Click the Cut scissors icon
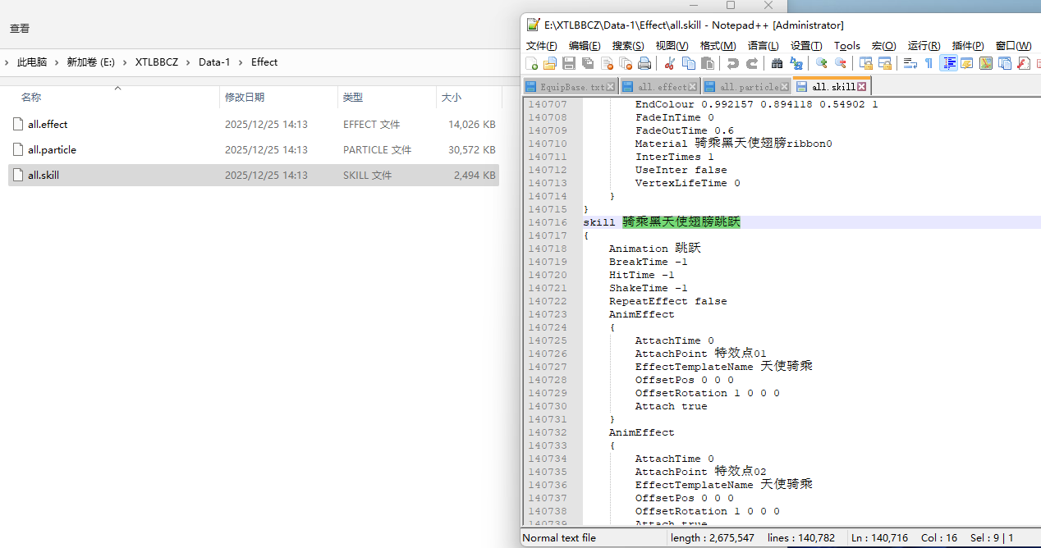This screenshot has height=548, width=1041. (x=670, y=63)
